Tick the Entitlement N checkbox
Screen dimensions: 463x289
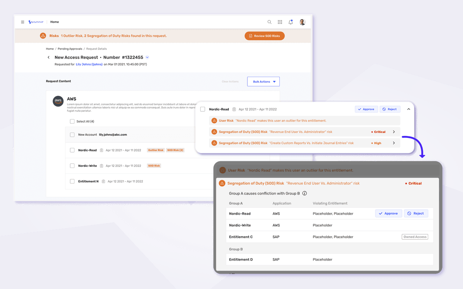(72, 181)
